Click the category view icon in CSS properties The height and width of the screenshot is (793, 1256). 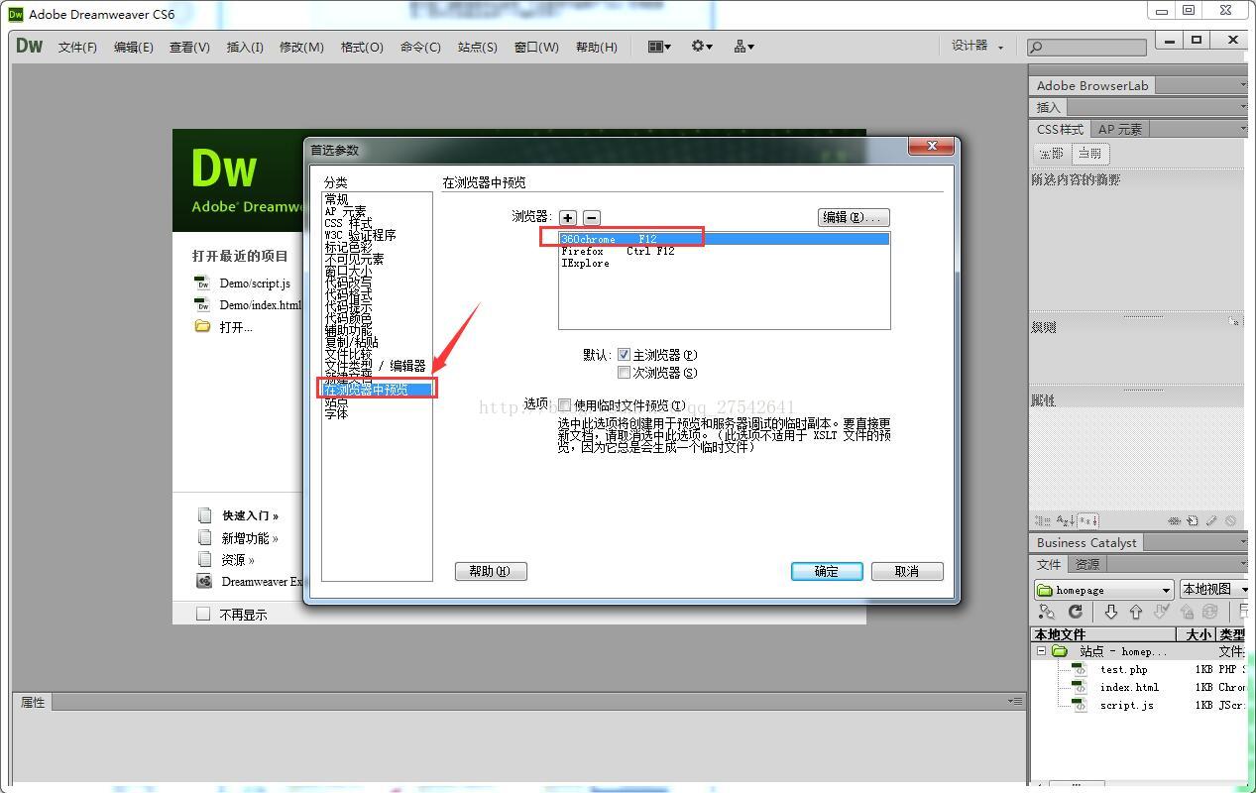pos(1042,520)
